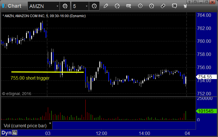Click the 752.00 price axis label
Screen dimensions: 218x137
204,94
